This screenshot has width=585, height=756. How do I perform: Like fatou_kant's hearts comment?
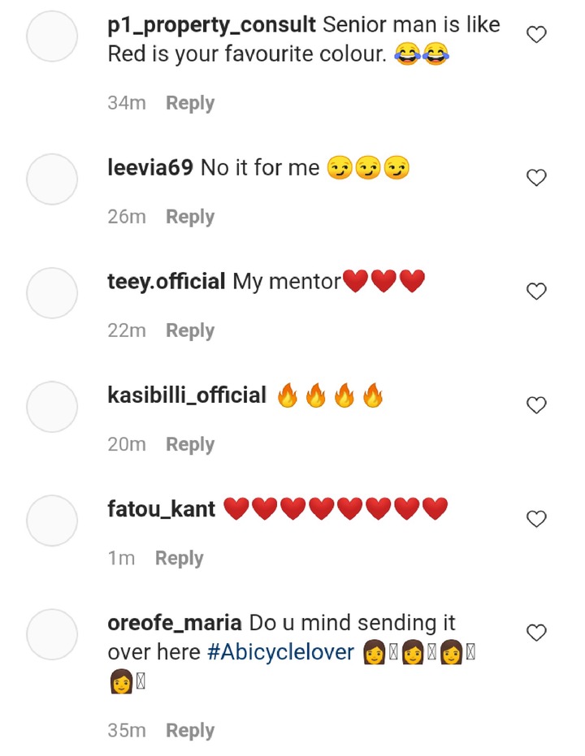(535, 519)
